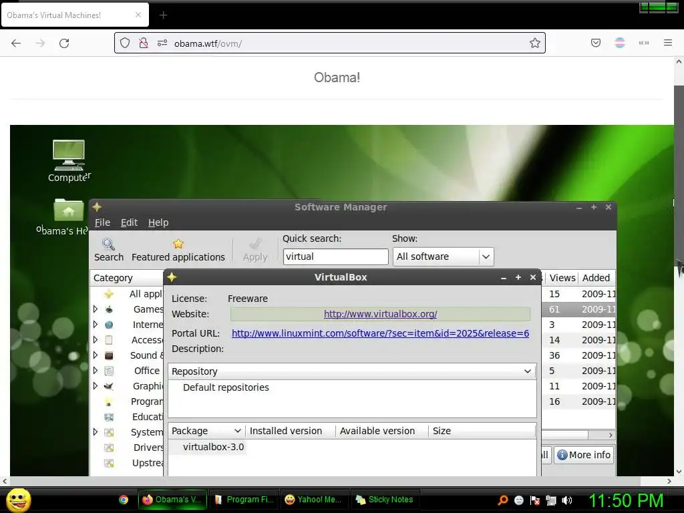Open the Pocket save icon
Image resolution: width=684 pixels, height=513 pixels.
[x=596, y=43]
